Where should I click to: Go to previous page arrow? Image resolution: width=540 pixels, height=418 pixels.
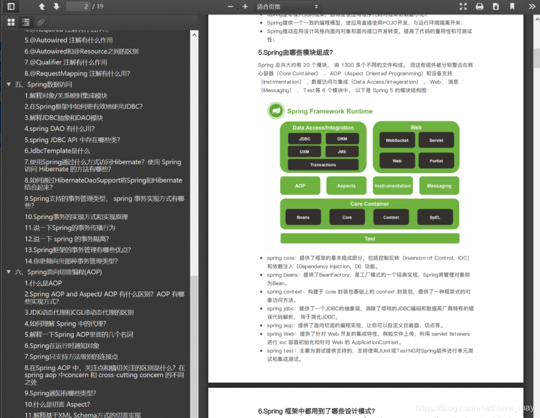(x=42, y=6)
